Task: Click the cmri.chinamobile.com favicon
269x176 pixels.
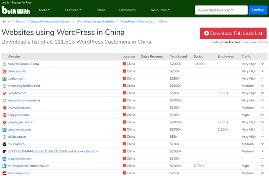Action: (x=4, y=64)
